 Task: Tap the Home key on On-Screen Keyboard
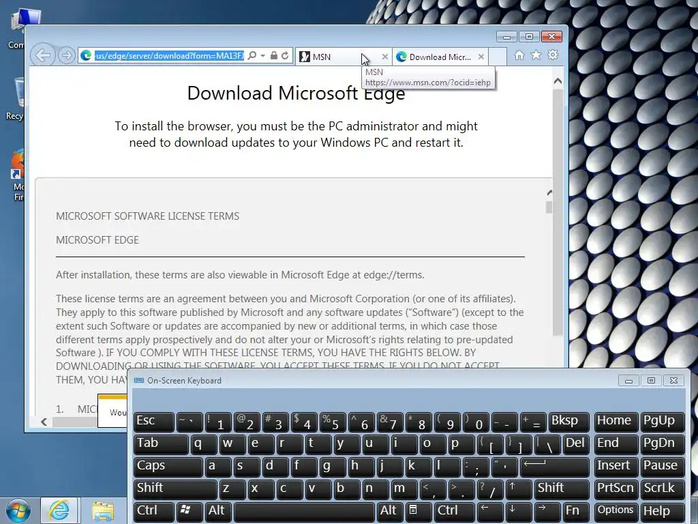pos(616,422)
